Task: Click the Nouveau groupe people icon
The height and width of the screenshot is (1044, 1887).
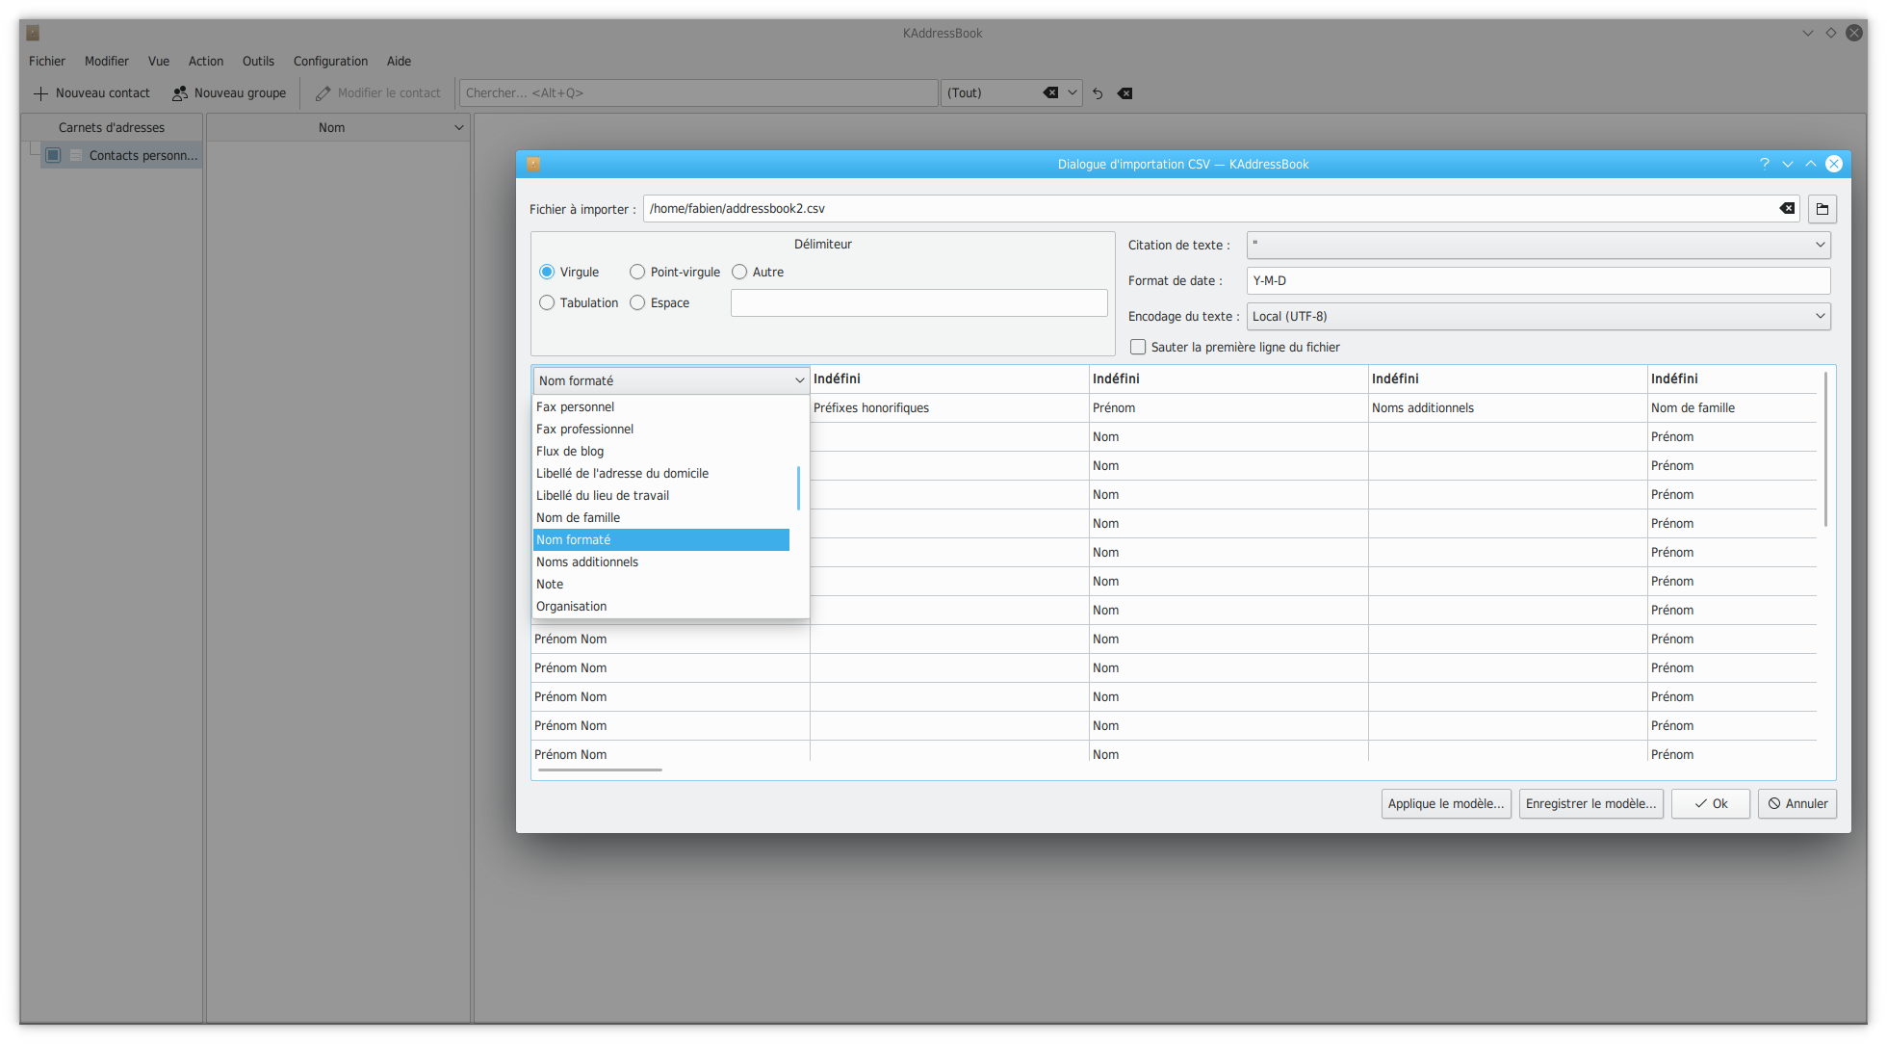Action: [x=180, y=93]
